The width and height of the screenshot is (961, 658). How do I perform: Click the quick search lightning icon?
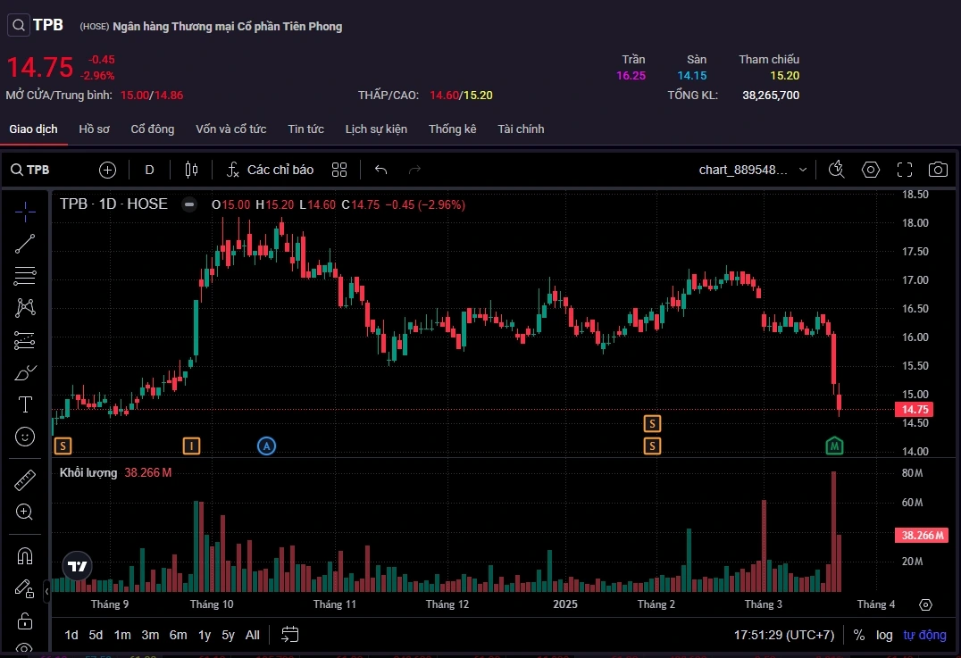point(837,170)
